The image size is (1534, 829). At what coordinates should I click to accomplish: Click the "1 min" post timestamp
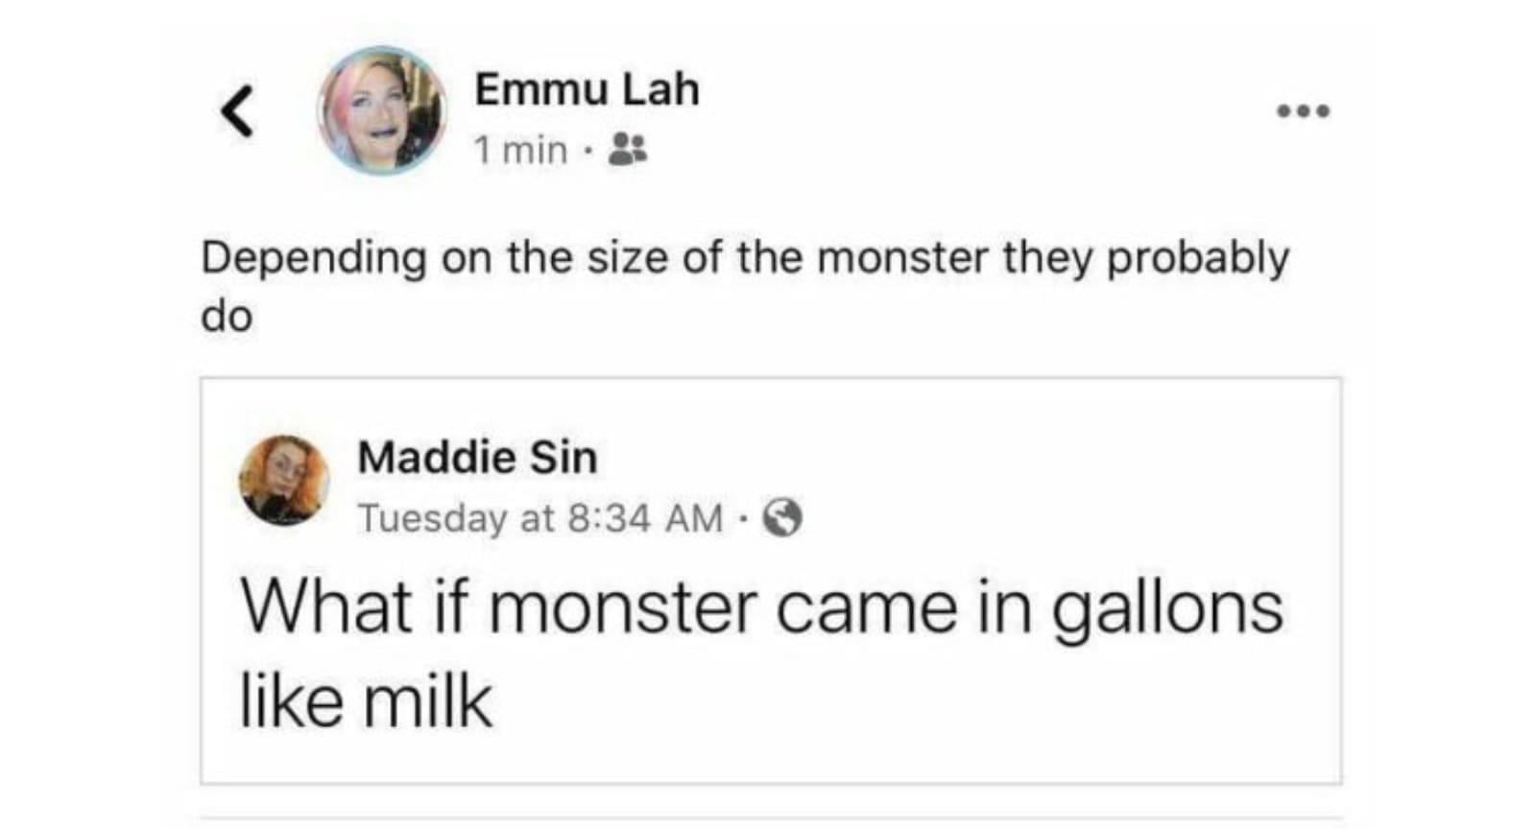[x=520, y=150]
